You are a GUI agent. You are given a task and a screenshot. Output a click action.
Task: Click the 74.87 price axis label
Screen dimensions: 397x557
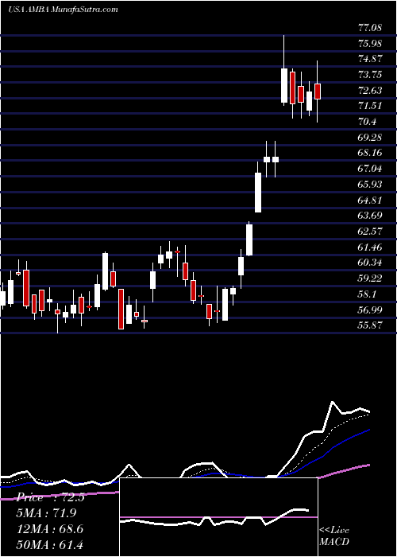tap(371, 59)
